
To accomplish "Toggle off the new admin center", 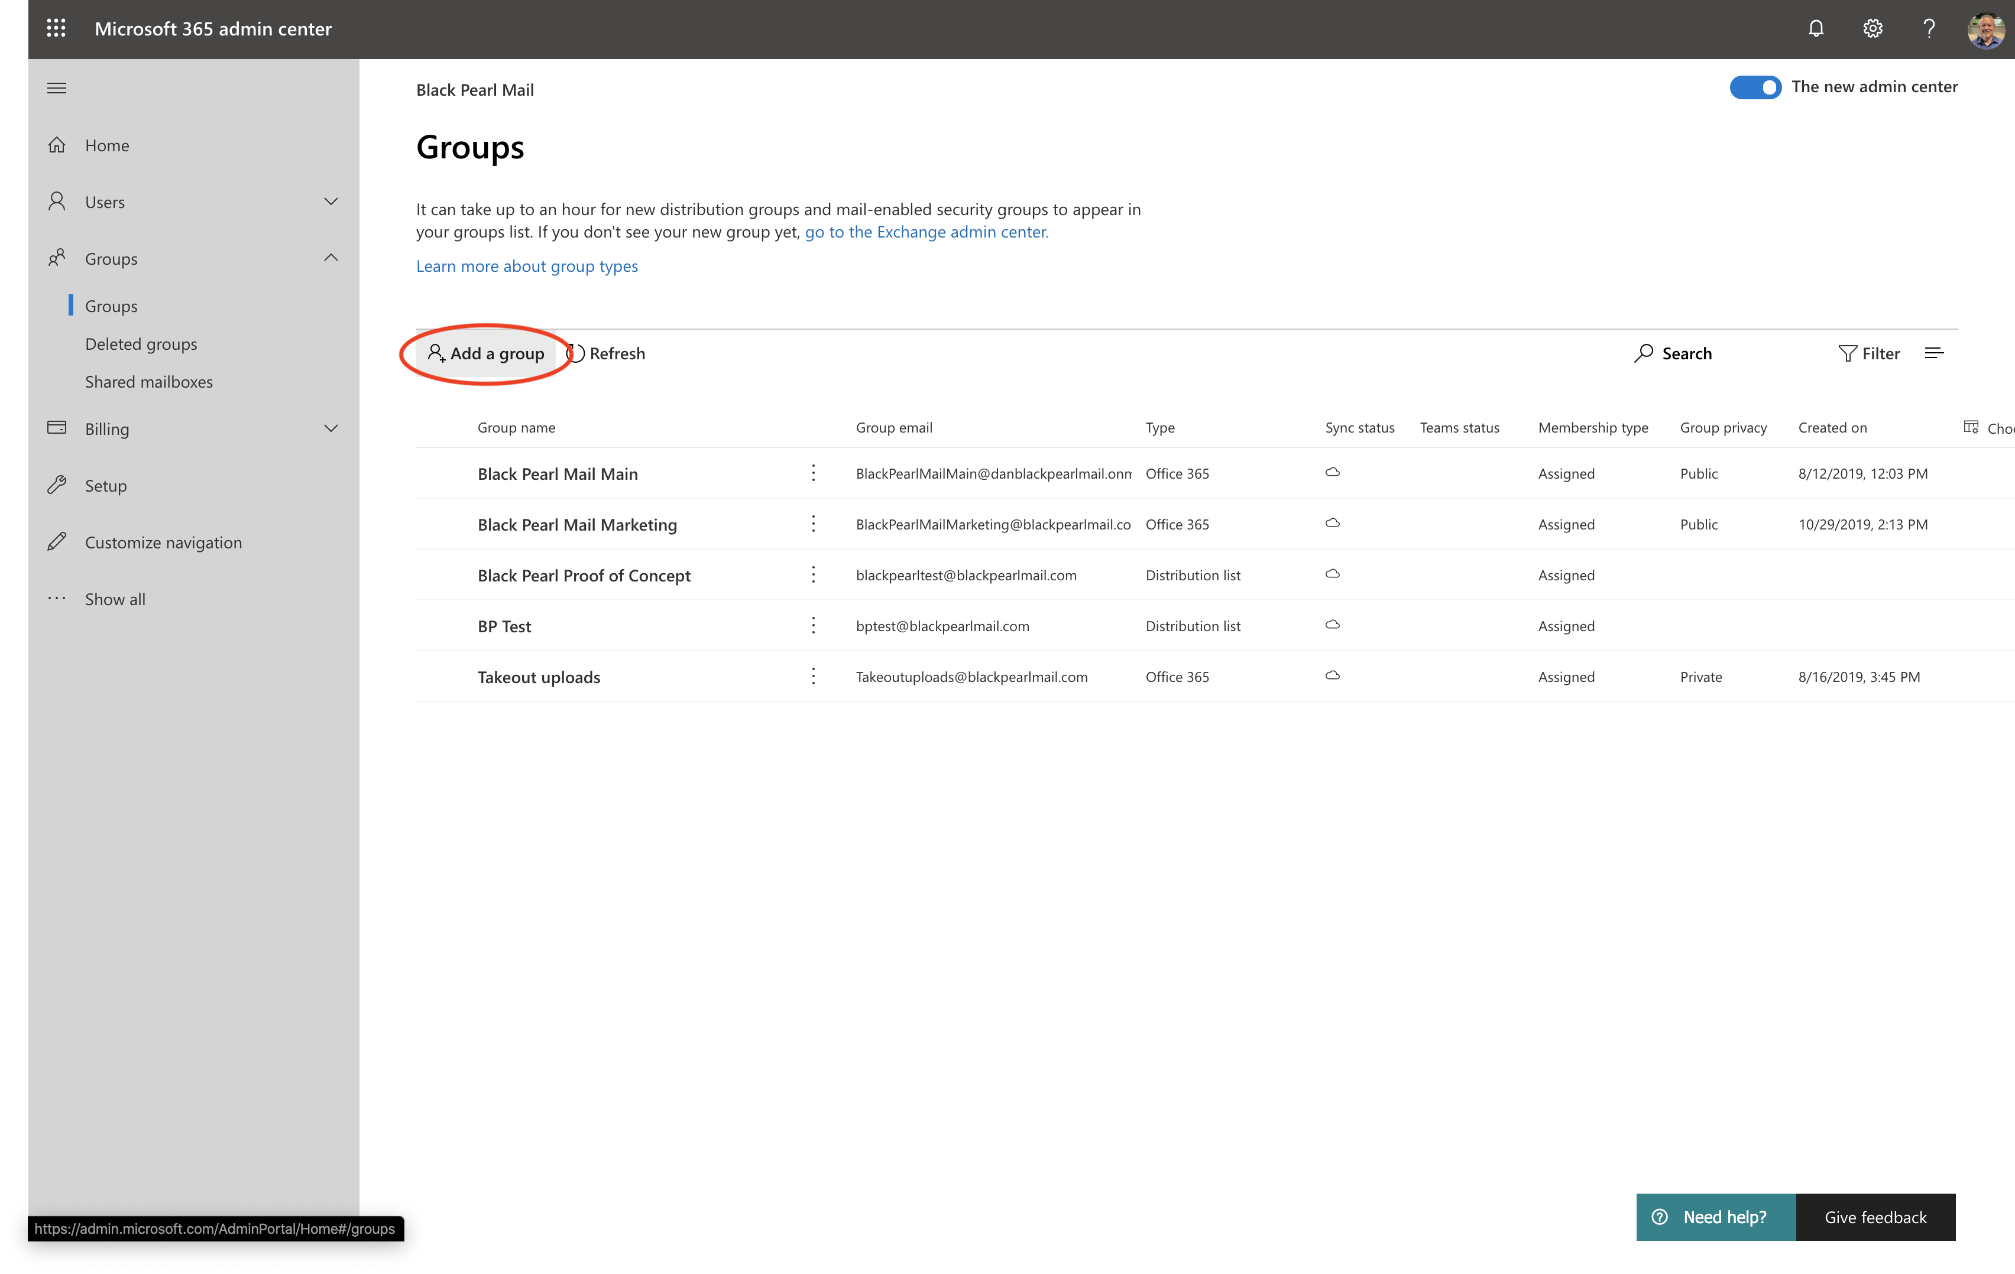I will pyautogui.click(x=1755, y=87).
